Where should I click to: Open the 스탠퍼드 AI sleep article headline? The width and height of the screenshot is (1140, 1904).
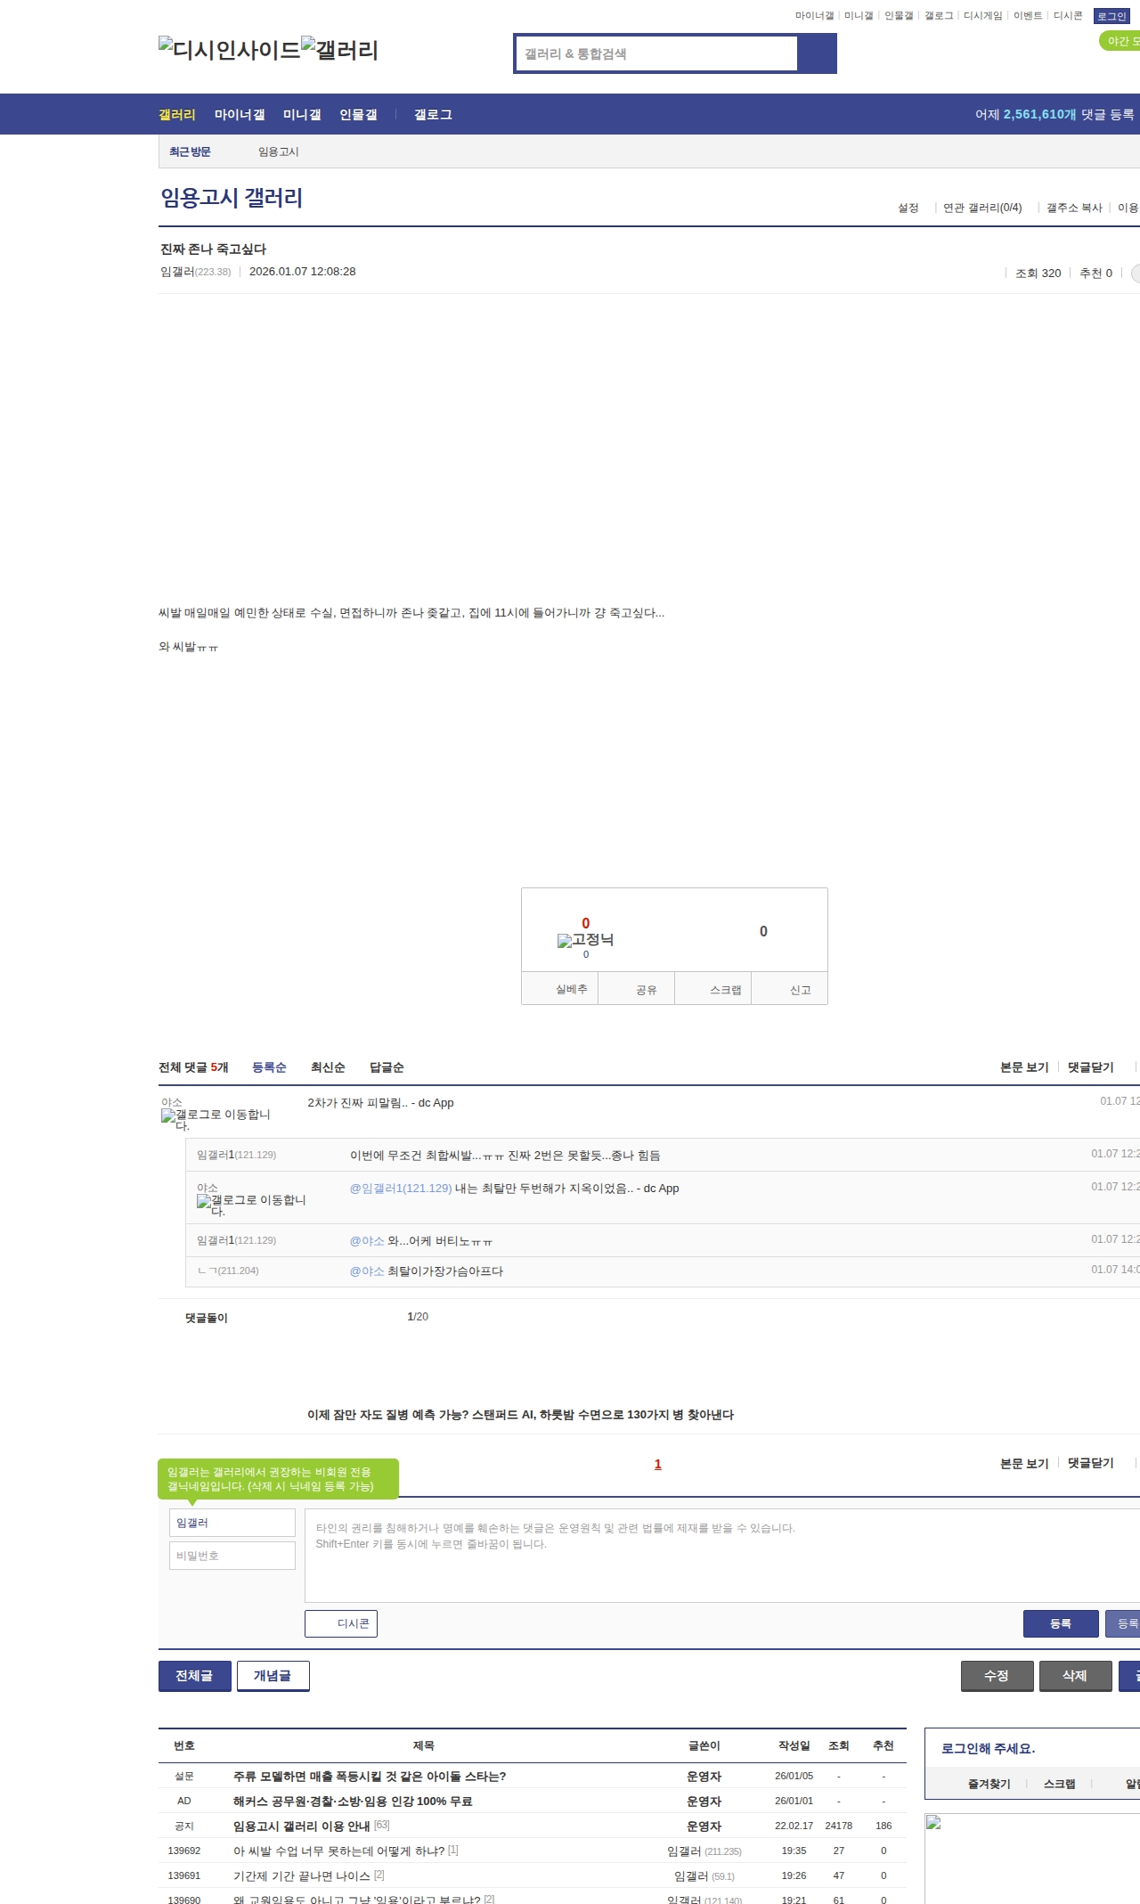coord(520,1415)
